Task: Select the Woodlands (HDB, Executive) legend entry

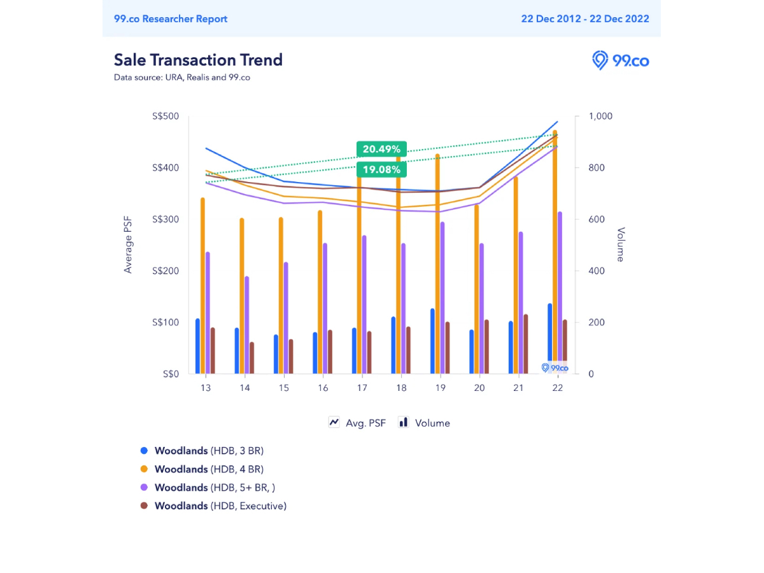Action: [220, 506]
